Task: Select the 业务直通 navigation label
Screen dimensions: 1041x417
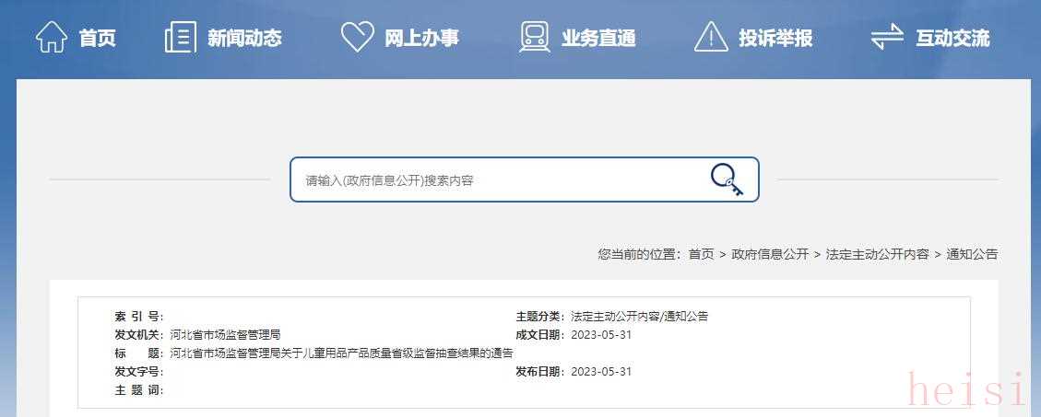Action: tap(598, 38)
